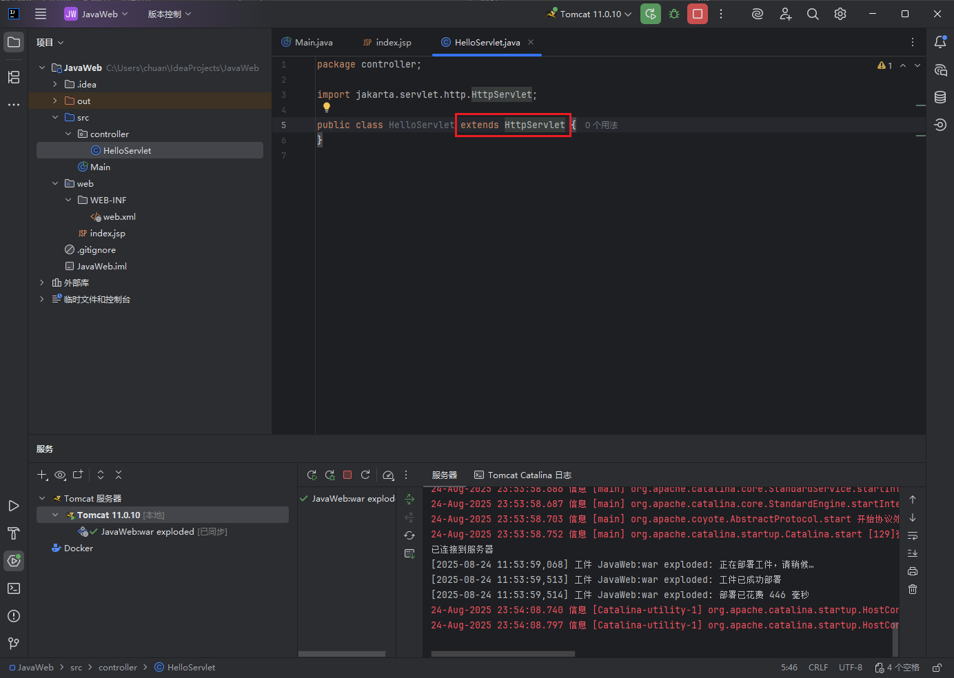Collapse all services in the Services tree
The height and width of the screenshot is (678, 954).
pos(119,475)
